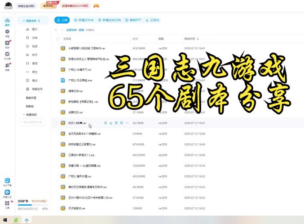Share the 抗日1.8 file via share icon
304x224 pixels.
point(105,123)
